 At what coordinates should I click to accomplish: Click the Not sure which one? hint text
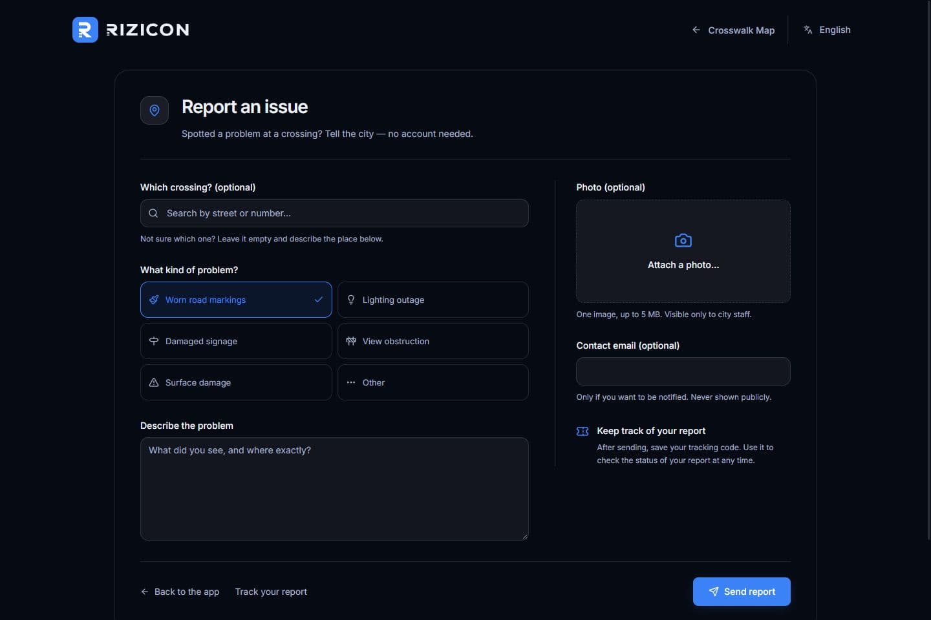[262, 239]
